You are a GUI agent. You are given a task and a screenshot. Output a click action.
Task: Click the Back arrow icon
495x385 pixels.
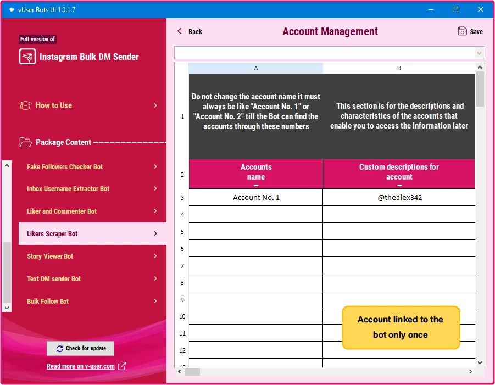[x=181, y=31]
